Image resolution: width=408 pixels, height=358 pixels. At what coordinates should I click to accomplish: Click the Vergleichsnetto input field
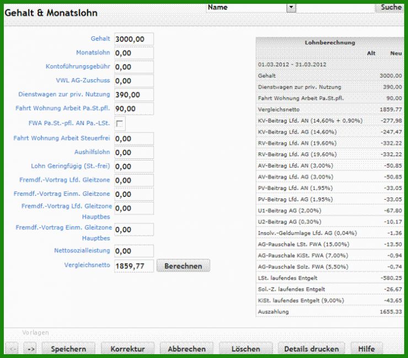pos(134,266)
